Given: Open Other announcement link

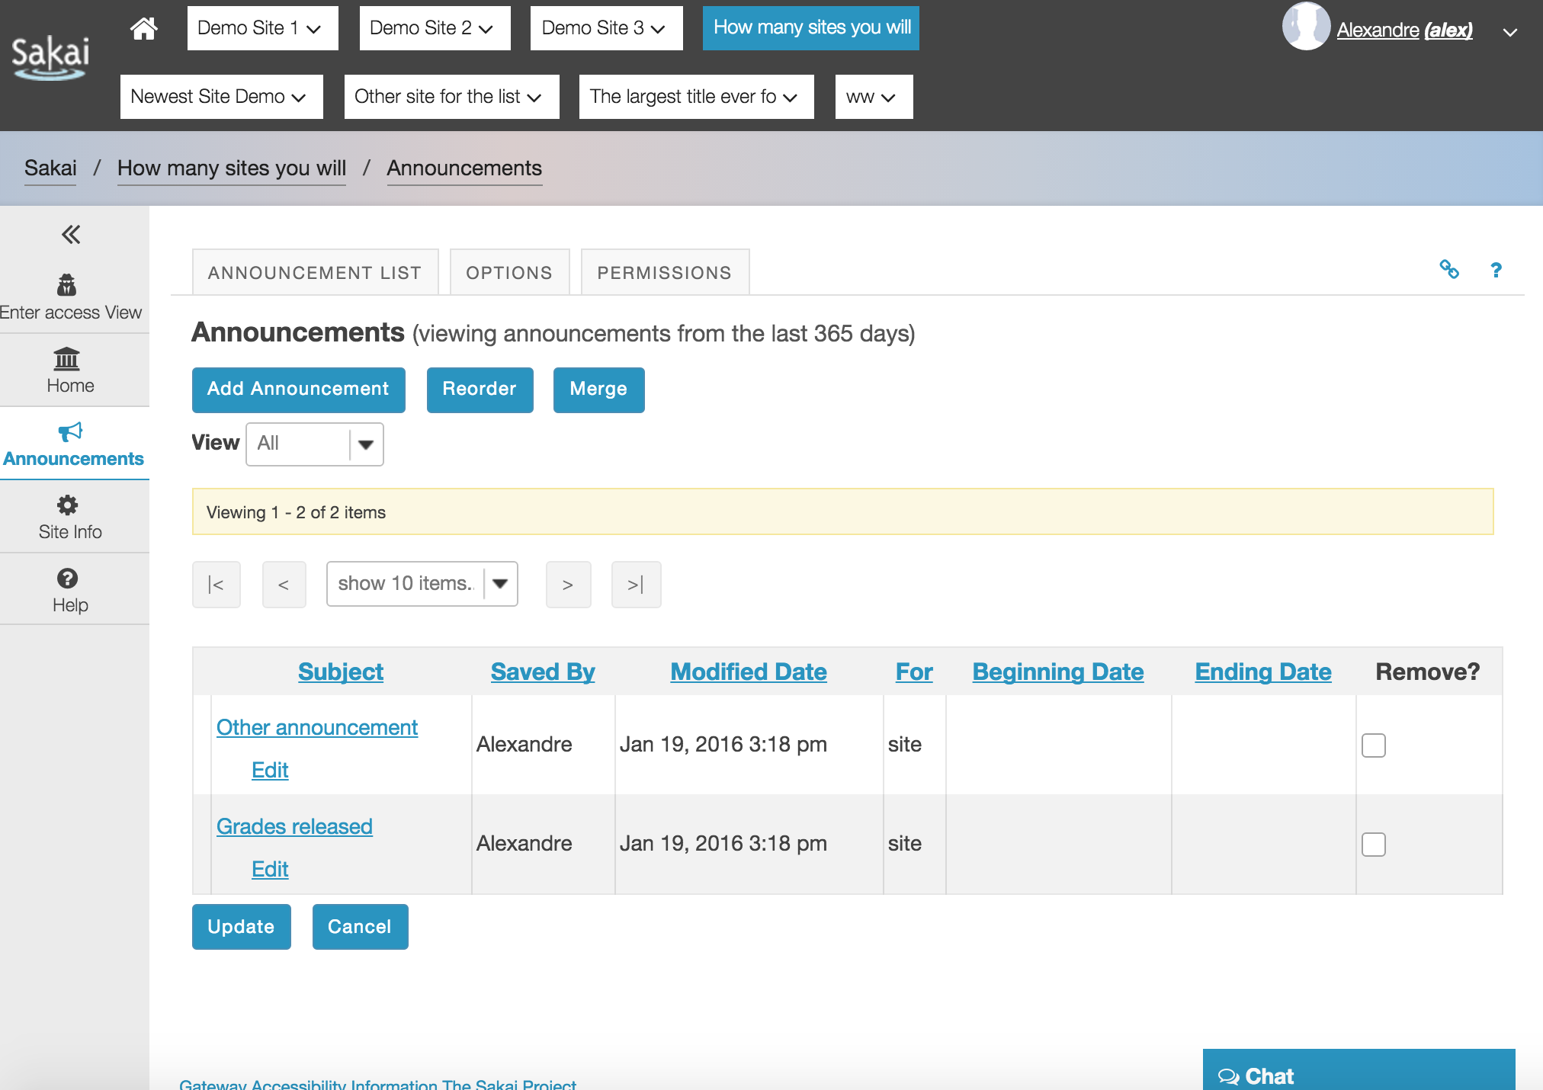Looking at the screenshot, I should (x=317, y=728).
